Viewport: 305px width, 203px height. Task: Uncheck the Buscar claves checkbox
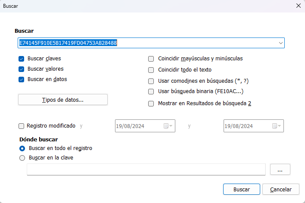tap(21, 59)
